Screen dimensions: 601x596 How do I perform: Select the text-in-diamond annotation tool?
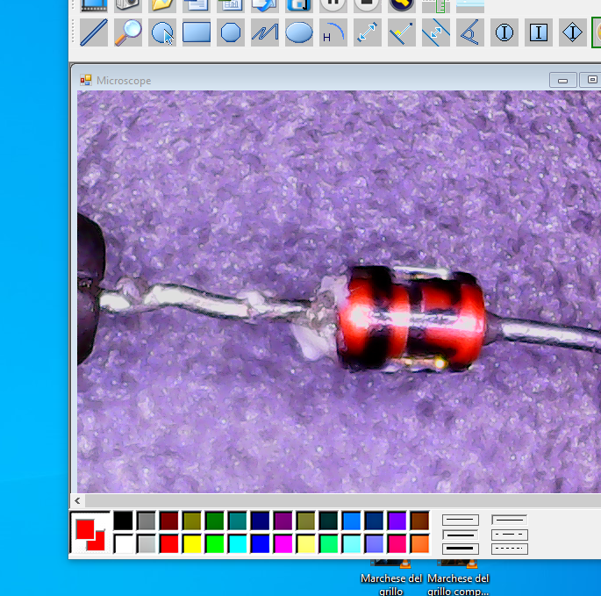pos(573,32)
